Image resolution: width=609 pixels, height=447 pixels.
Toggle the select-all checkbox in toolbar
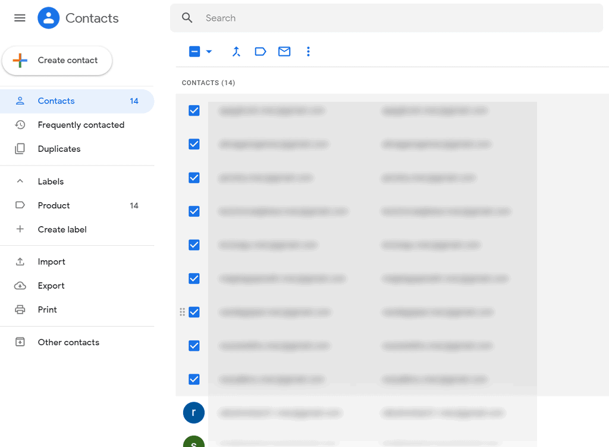(x=194, y=52)
